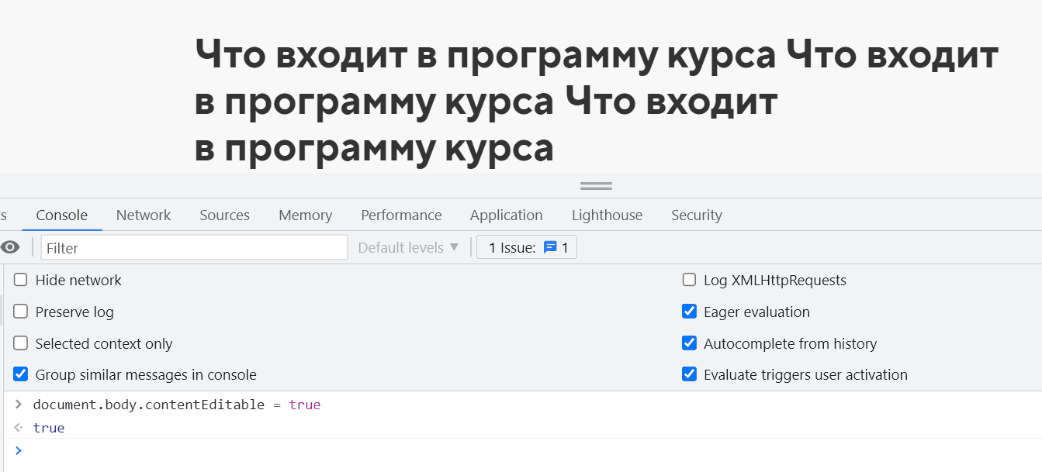
Task: Click the returned true result value
Action: point(49,428)
